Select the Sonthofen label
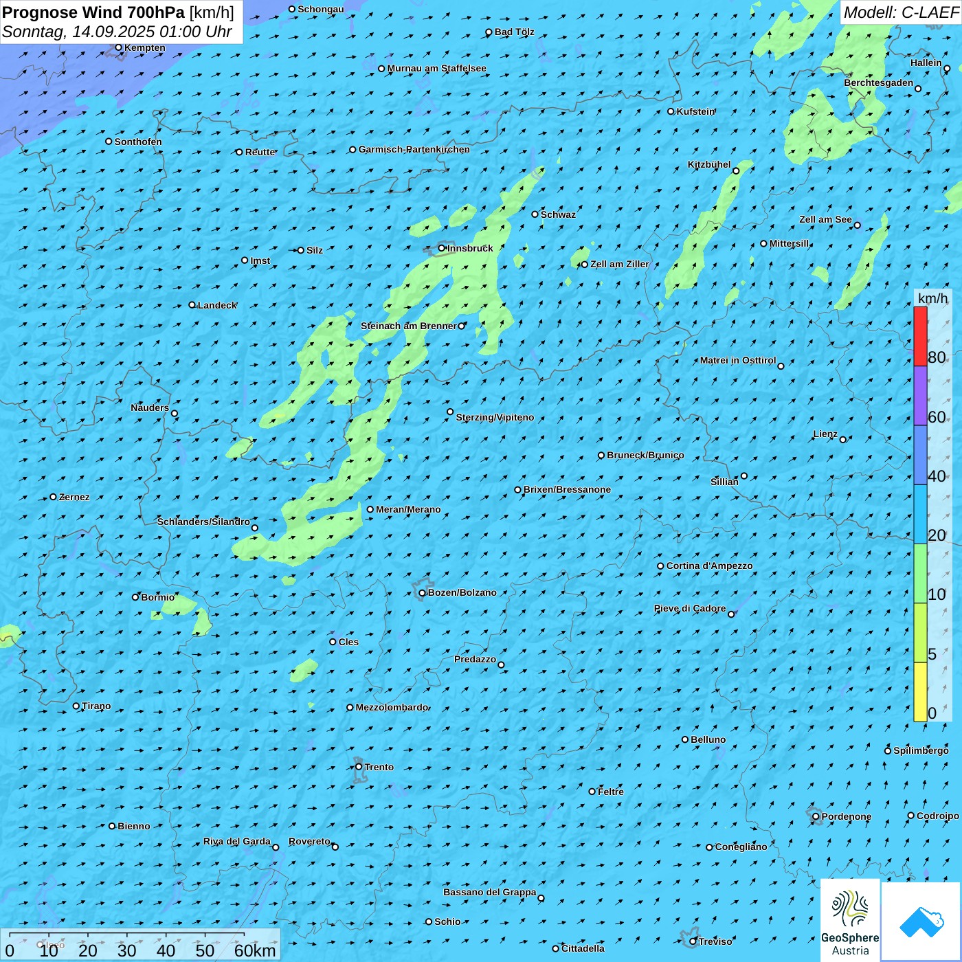Image resolution: width=962 pixels, height=962 pixels. (138, 142)
